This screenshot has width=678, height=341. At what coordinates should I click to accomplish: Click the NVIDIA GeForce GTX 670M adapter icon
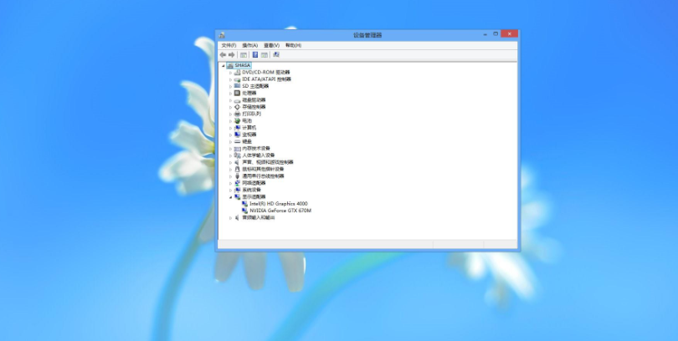coord(244,211)
